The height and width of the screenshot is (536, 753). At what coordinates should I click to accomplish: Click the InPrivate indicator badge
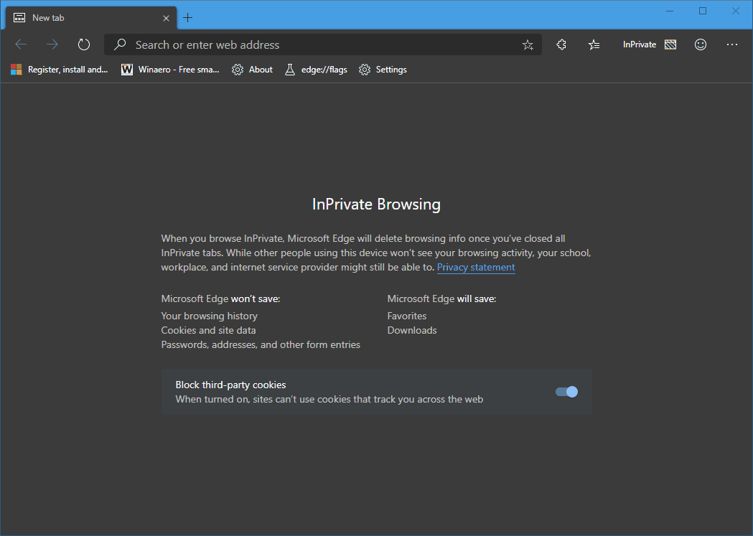point(649,44)
